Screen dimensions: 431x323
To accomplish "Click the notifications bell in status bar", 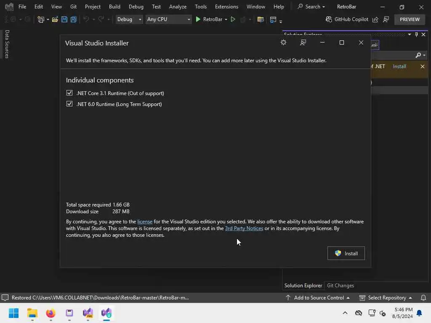I will (x=423, y=297).
